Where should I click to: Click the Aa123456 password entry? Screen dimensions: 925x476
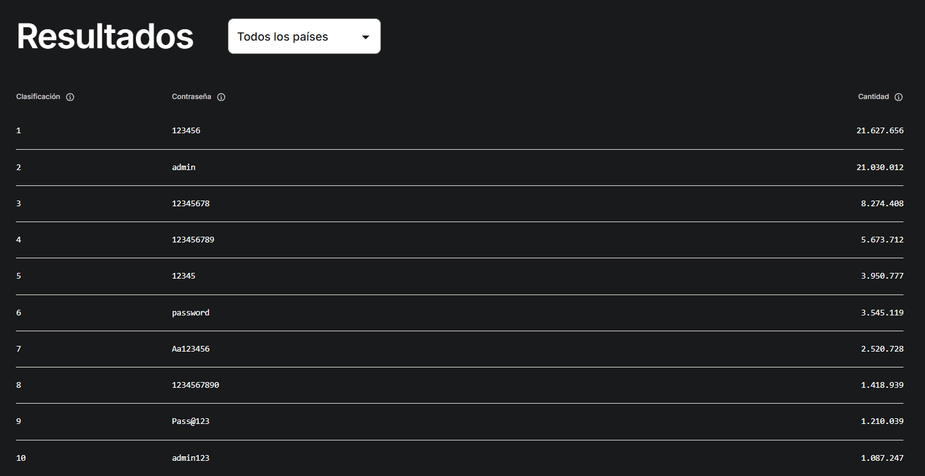coord(190,349)
